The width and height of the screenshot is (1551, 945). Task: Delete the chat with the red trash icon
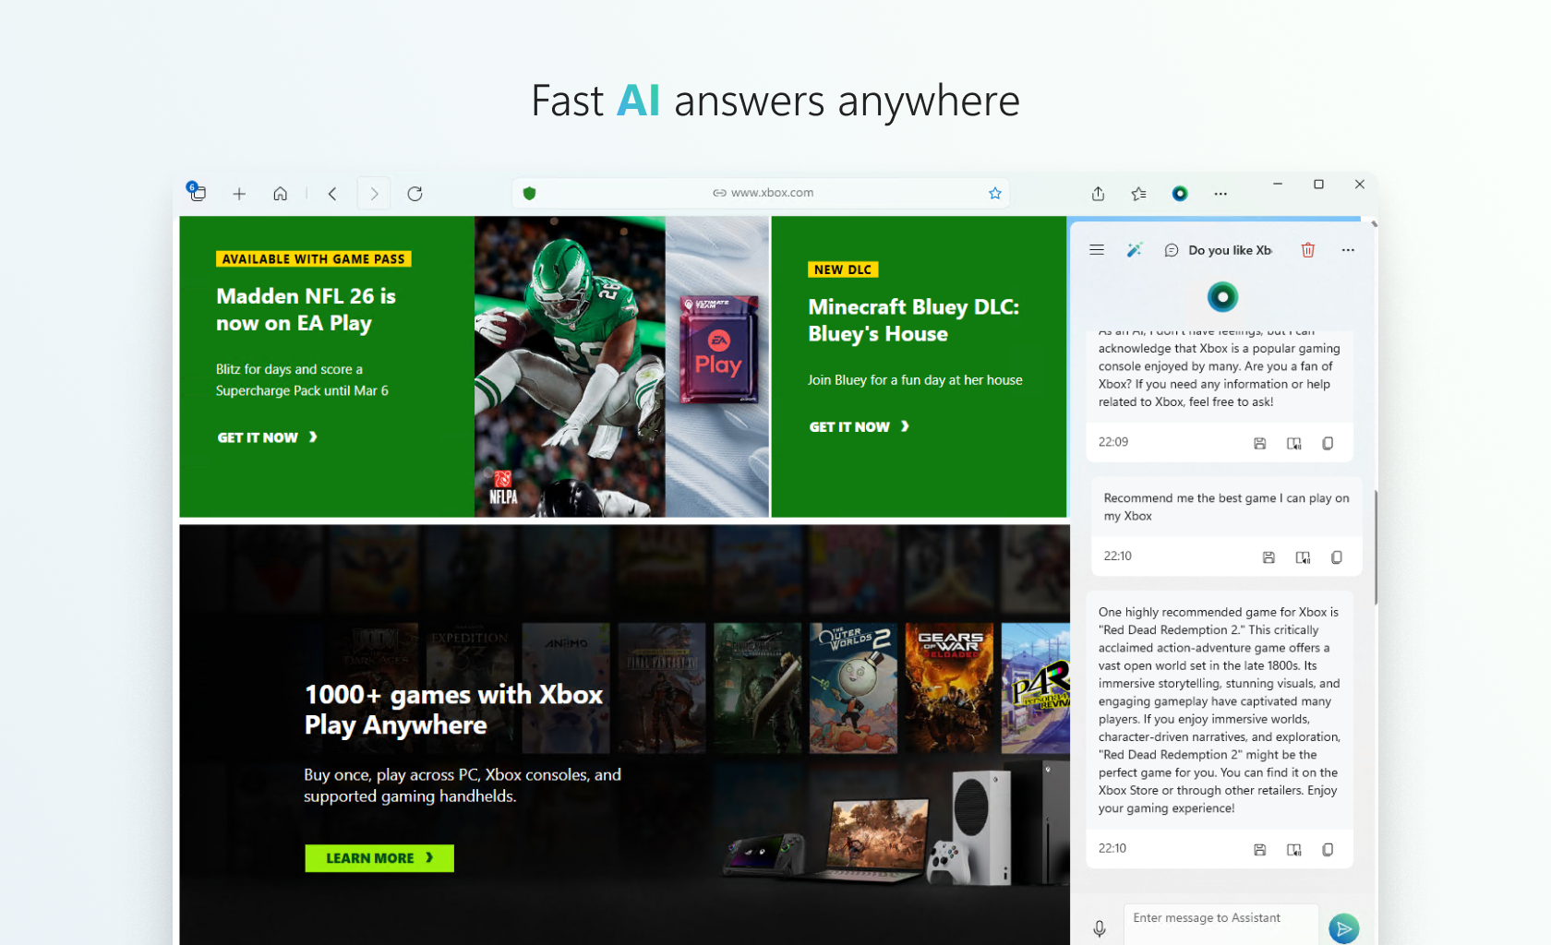pos(1308,250)
